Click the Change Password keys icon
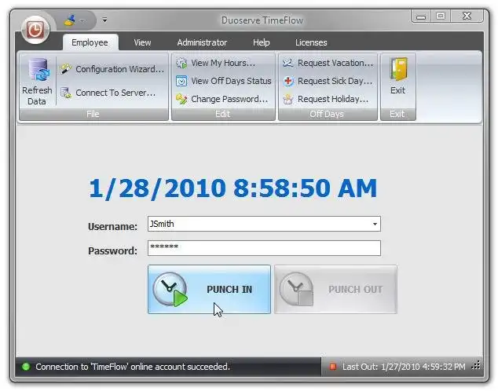This screenshot has height=391, width=498. click(181, 99)
